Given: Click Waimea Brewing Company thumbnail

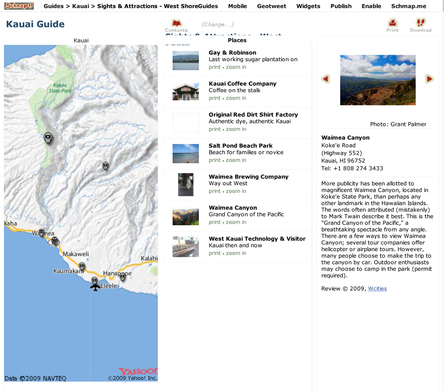Looking at the screenshot, I should tap(186, 185).
